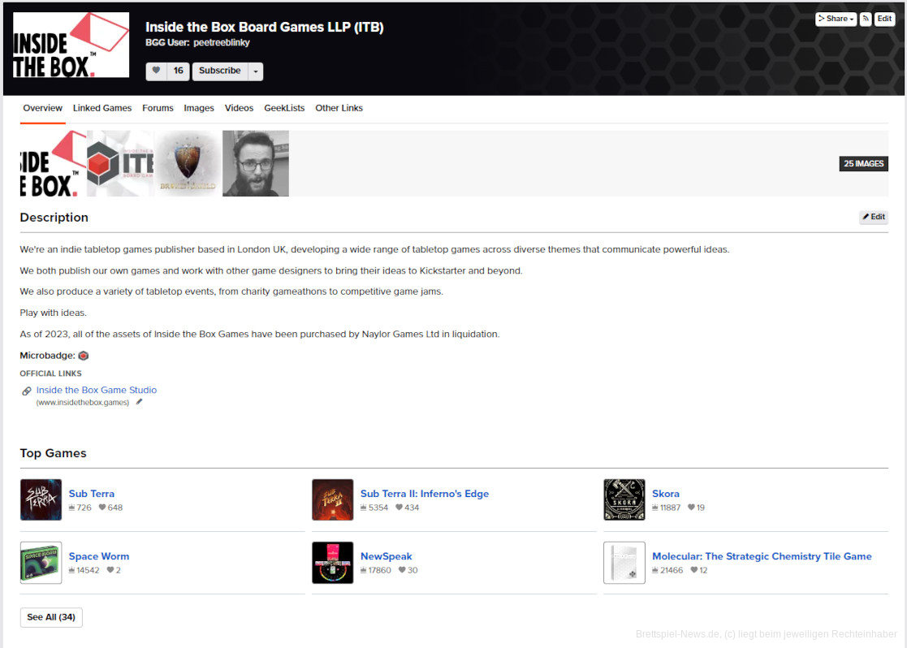The image size is (907, 648).
Task: Open the Space Worm box thumbnail
Action: point(41,563)
